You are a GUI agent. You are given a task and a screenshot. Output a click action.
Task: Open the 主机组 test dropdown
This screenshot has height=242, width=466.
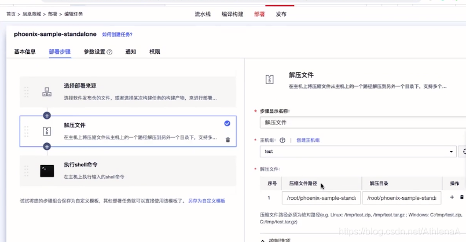click(x=358, y=152)
